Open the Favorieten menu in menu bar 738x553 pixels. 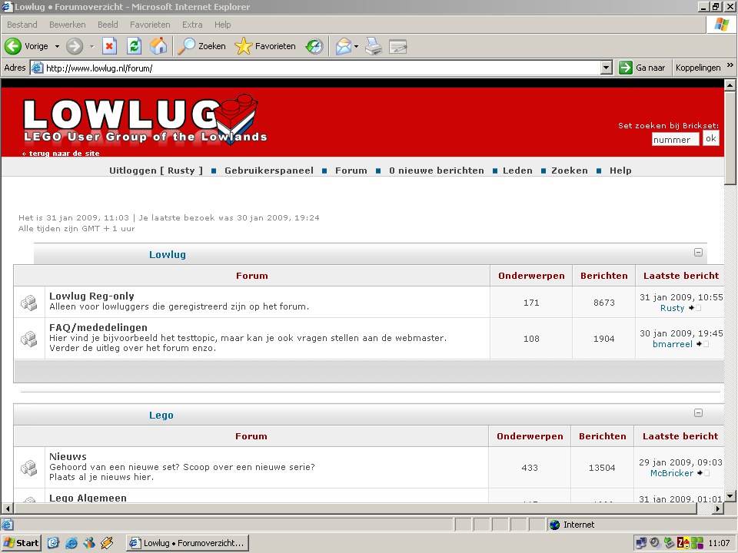150,25
